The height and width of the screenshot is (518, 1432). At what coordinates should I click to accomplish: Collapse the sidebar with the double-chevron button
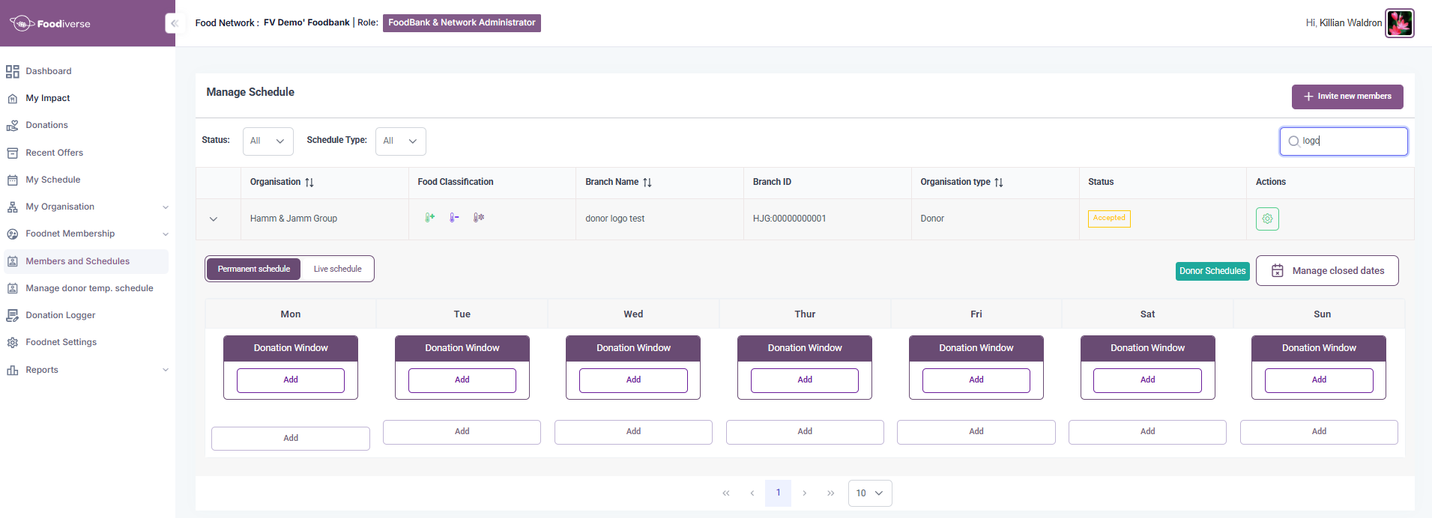[x=174, y=23]
